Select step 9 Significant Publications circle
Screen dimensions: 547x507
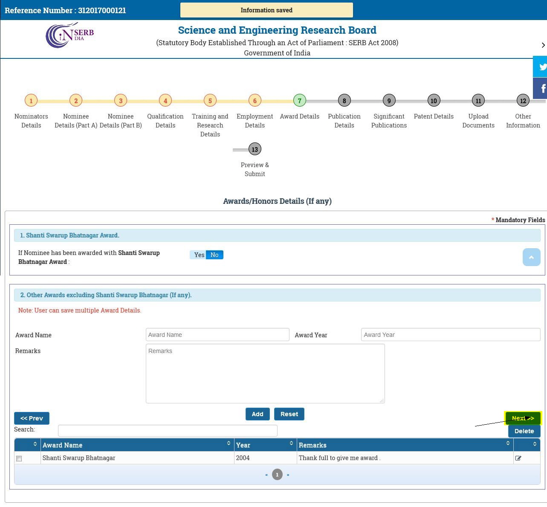(389, 101)
